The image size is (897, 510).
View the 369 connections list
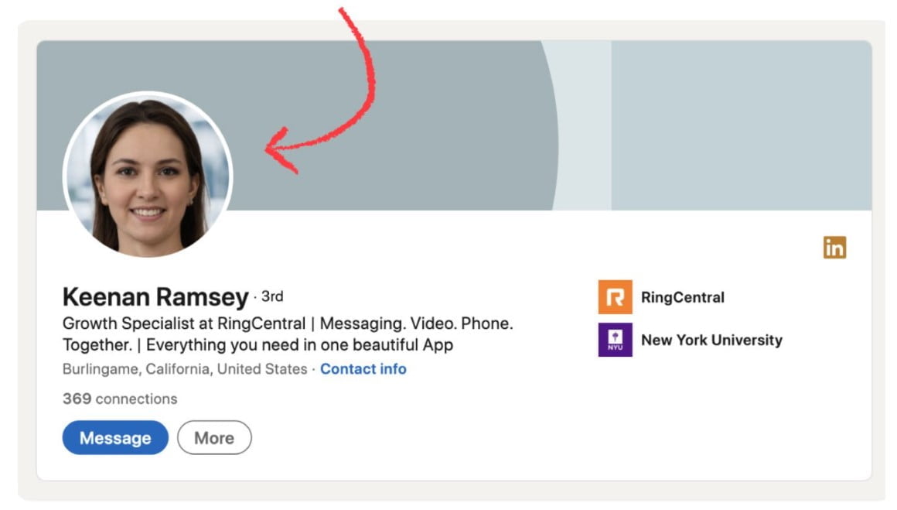pyautogui.click(x=119, y=399)
